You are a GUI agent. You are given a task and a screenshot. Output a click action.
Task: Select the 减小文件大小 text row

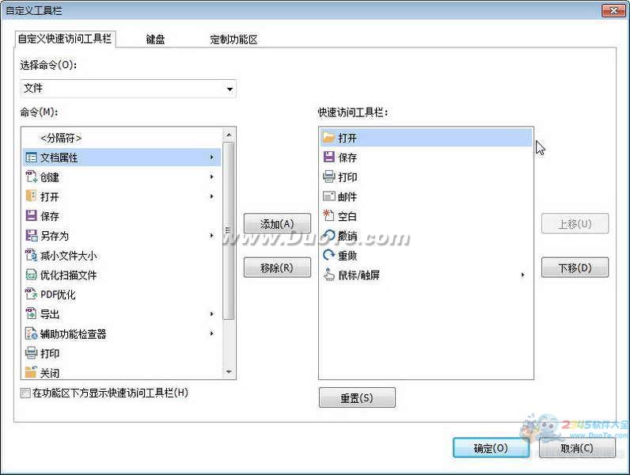click(122, 256)
